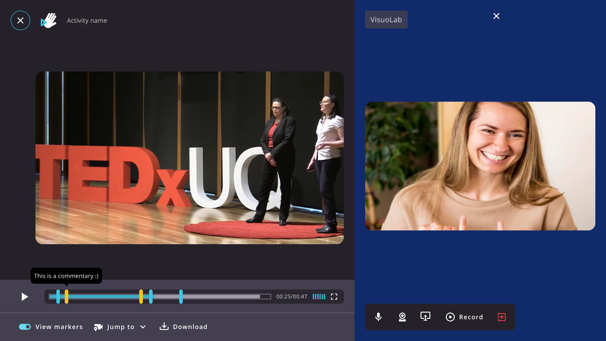This screenshot has height=341, width=606.
Task: Download the video recording
Action: [x=183, y=327]
